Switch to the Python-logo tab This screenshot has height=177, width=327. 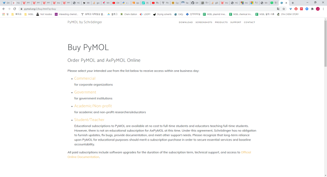pyautogui.click(x=125, y=3)
